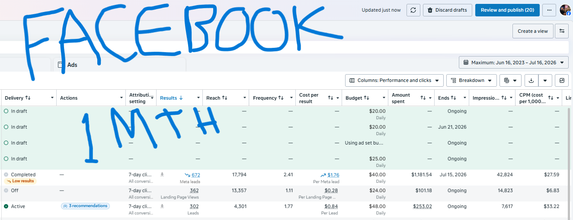Click the charts expand icon

coord(562,80)
